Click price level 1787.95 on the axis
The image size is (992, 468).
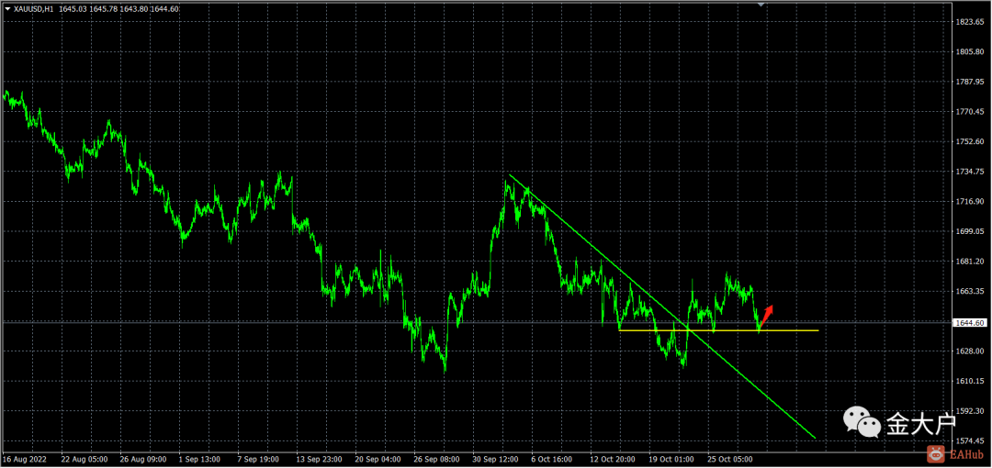[971, 82]
